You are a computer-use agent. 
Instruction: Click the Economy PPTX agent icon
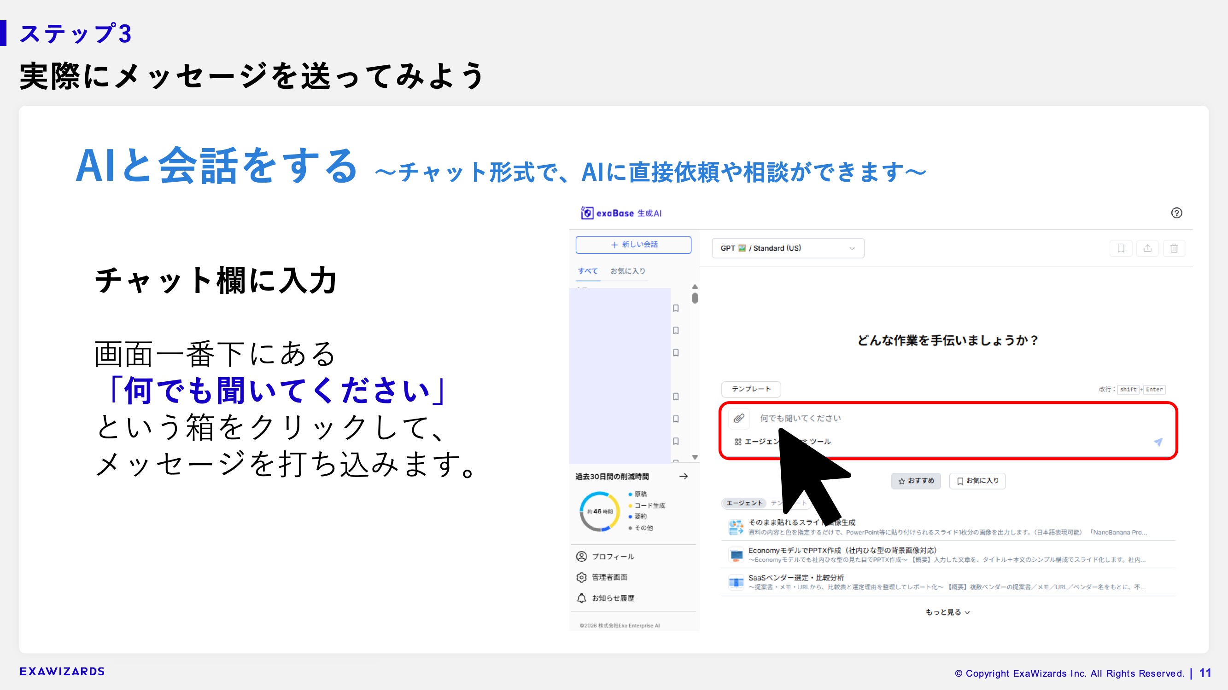point(736,555)
